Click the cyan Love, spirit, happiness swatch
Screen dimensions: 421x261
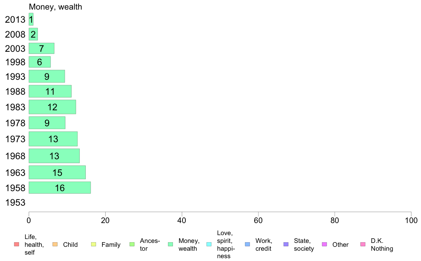coord(209,244)
